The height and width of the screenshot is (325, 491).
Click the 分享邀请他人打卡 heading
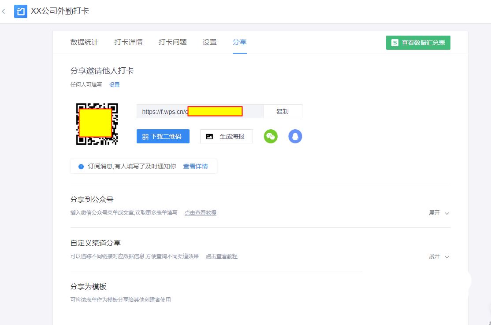tap(102, 71)
